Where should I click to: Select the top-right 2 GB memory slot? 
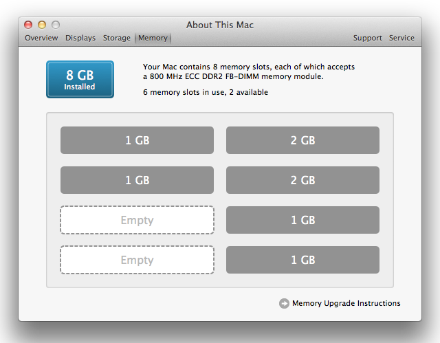(302, 140)
